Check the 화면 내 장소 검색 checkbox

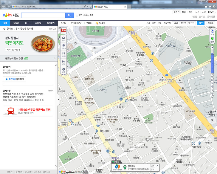tap(77, 15)
